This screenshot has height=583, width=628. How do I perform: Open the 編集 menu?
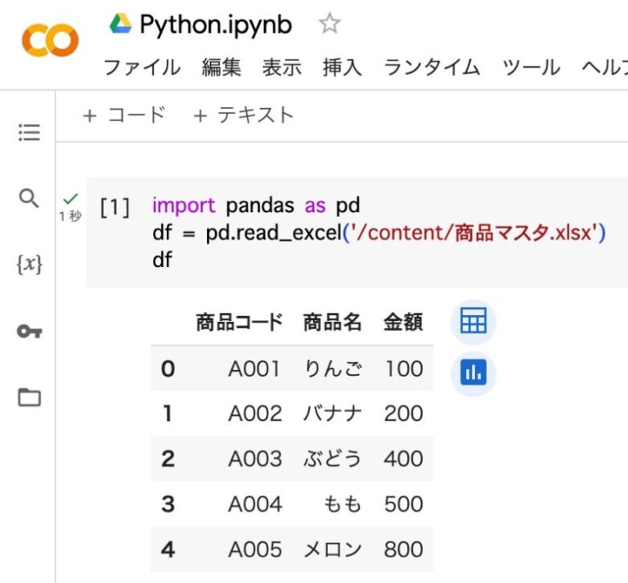222,67
